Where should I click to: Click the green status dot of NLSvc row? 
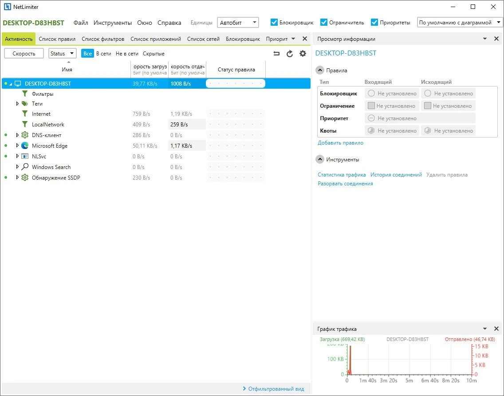point(6,156)
